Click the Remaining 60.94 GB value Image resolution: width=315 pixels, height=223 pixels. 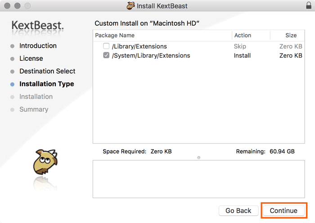click(x=282, y=151)
